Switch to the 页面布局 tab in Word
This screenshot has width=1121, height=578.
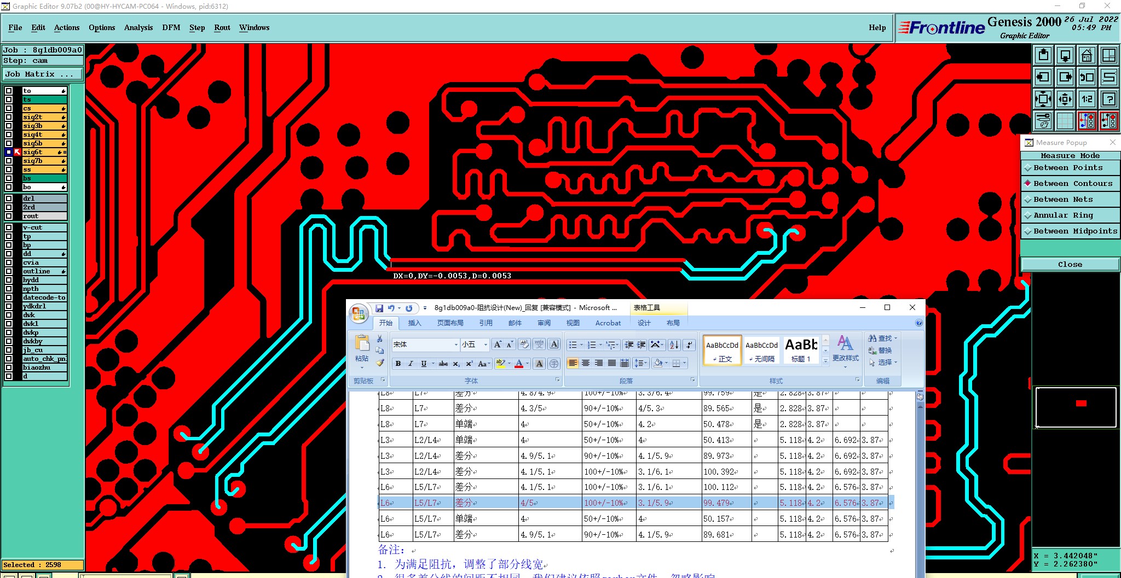point(450,323)
